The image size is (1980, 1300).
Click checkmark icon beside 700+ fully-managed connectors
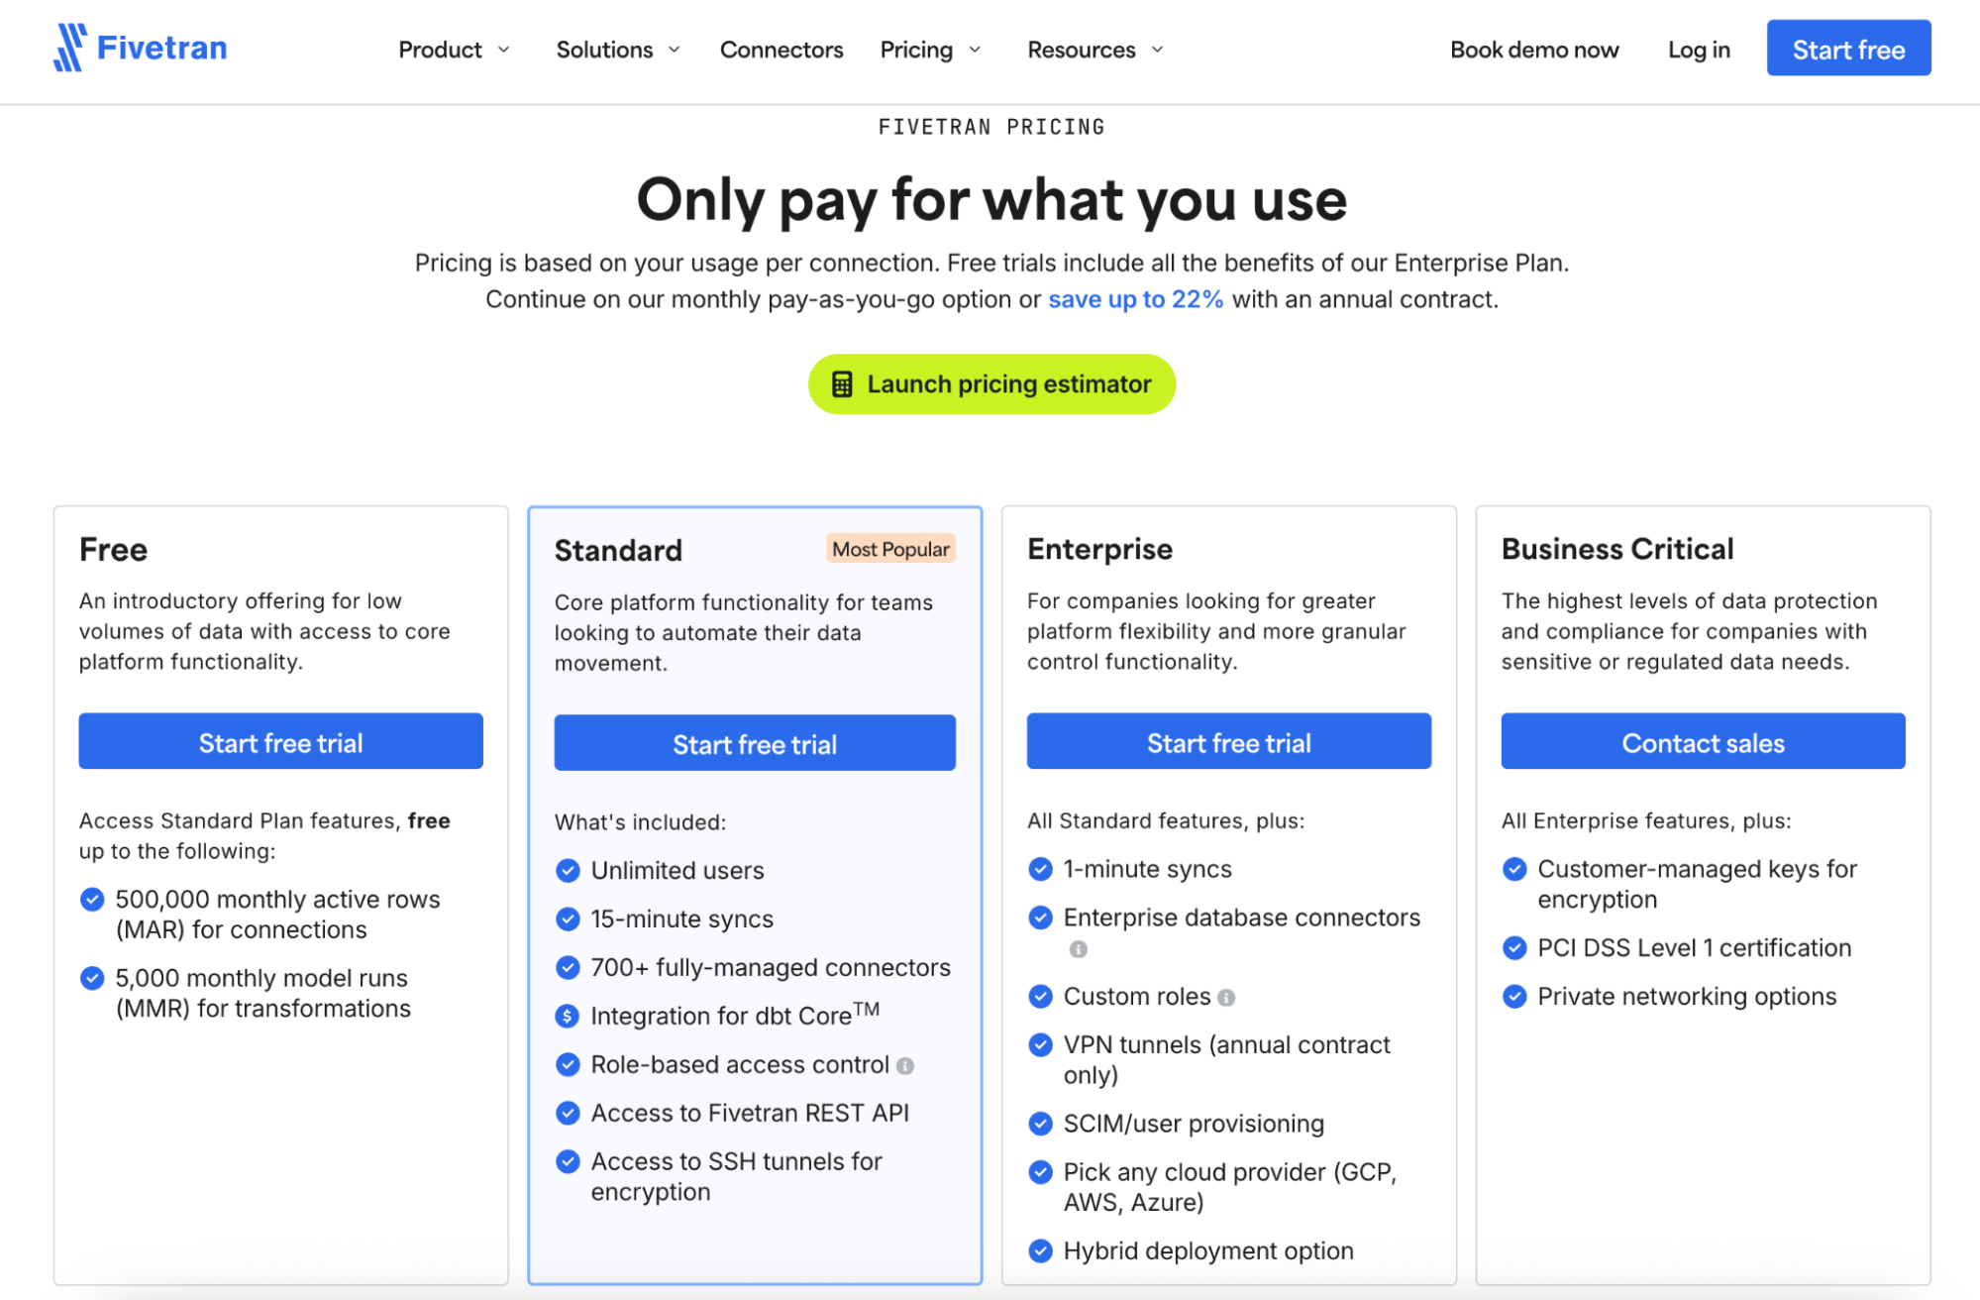pos(568,967)
